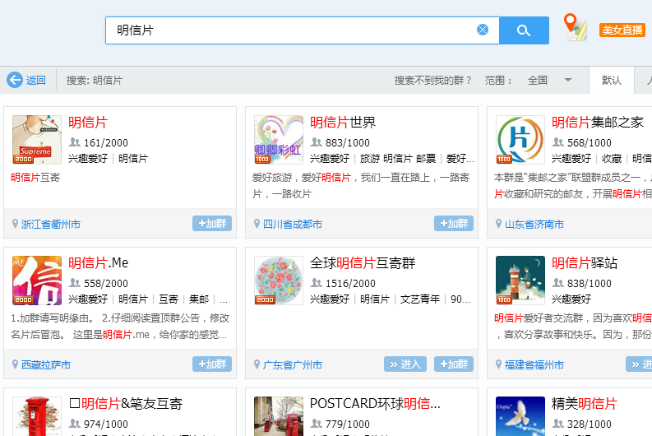Open location 福建省福州市

(x=534, y=365)
